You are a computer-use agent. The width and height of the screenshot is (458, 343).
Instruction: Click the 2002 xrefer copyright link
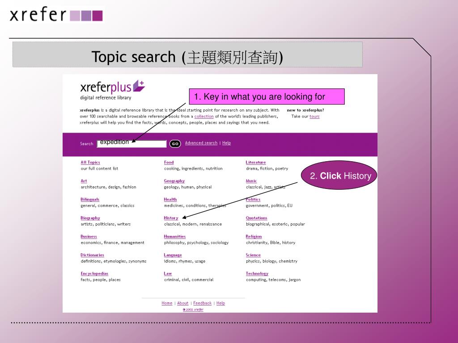pos(193,310)
